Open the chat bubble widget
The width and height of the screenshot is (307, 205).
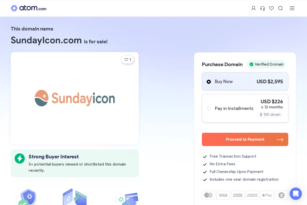[x=296, y=194]
